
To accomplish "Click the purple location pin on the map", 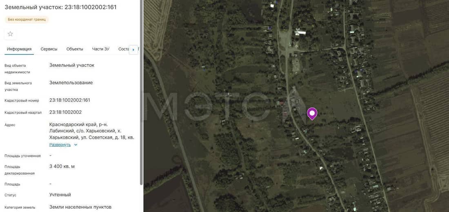I will pyautogui.click(x=312, y=114).
